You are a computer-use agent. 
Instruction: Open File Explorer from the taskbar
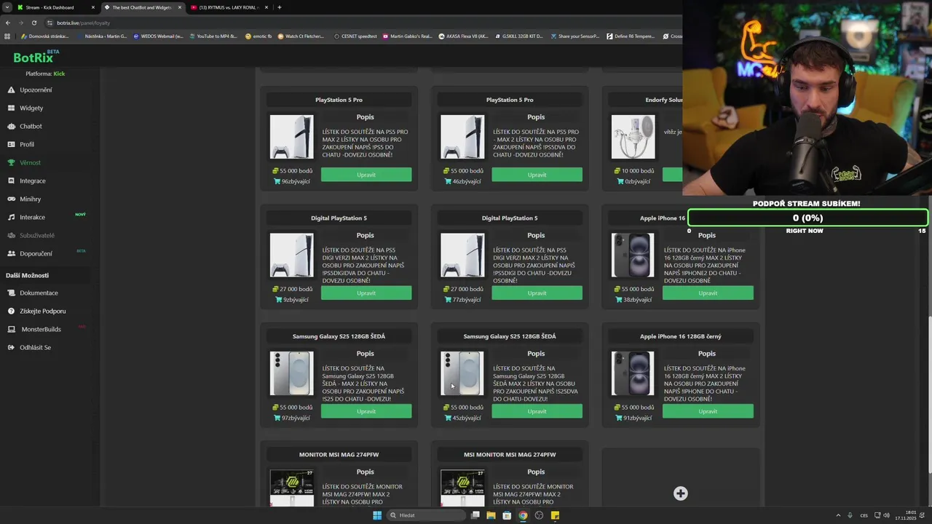491,515
